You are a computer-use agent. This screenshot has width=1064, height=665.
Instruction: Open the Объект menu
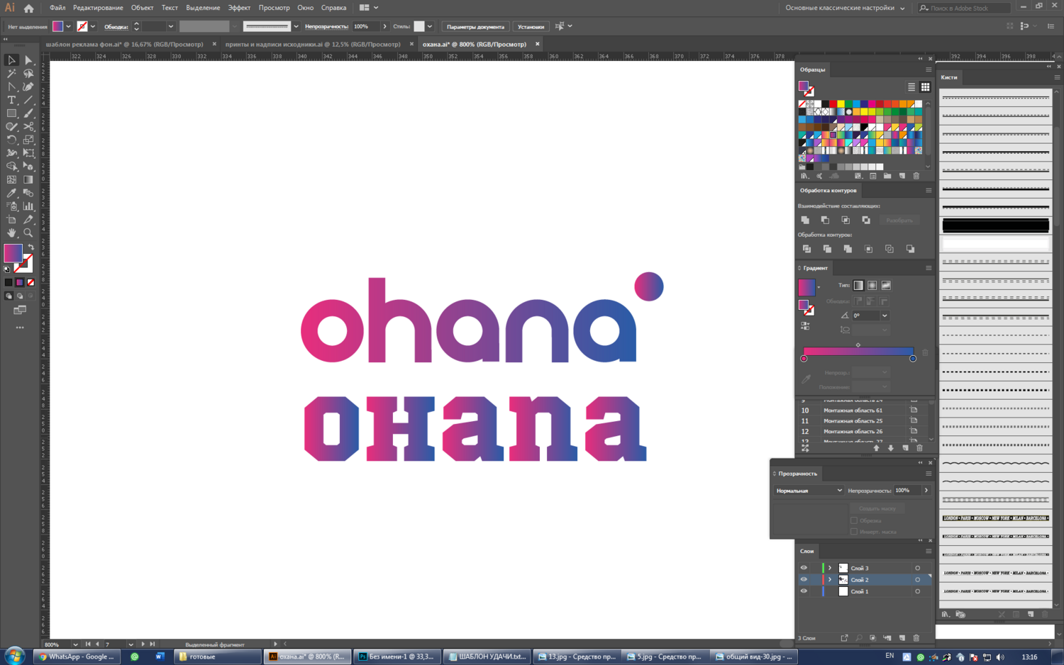tap(142, 8)
